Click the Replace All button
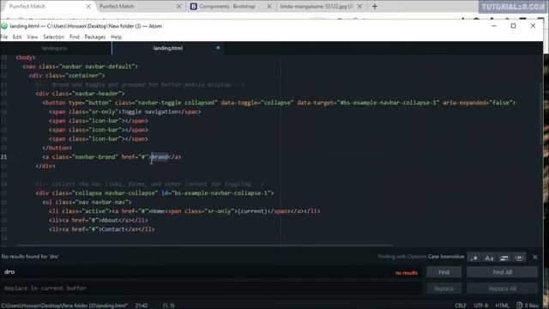Image resolution: width=549 pixels, height=309 pixels. coord(503,288)
